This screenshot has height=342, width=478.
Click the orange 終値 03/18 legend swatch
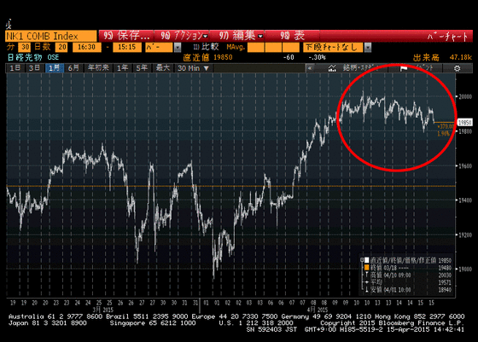[x=367, y=268]
